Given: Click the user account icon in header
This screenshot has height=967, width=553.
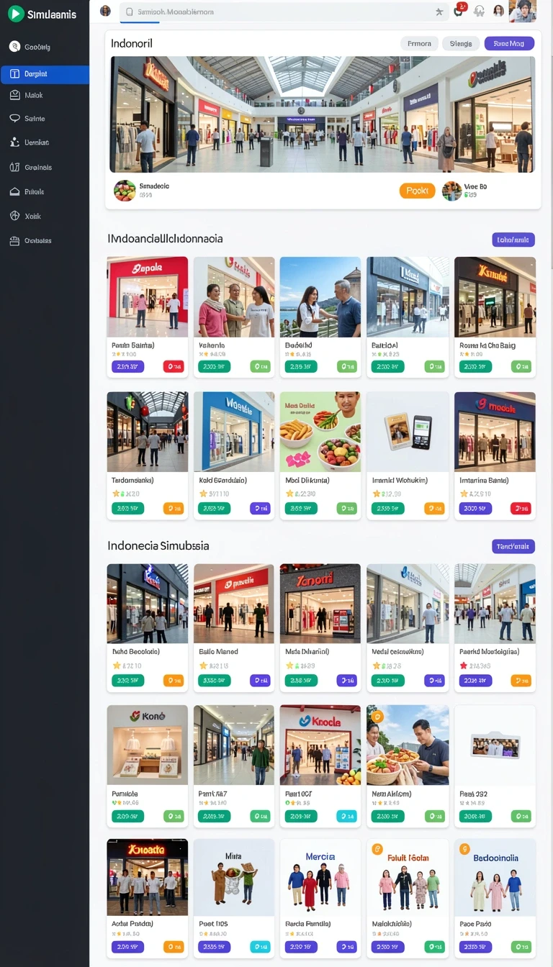Looking at the screenshot, I should point(498,11).
